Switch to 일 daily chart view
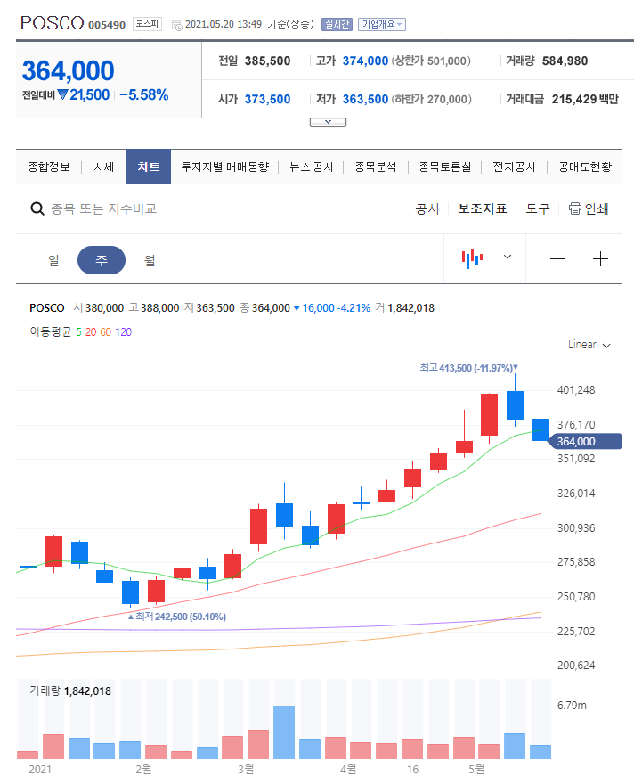 coord(53,258)
